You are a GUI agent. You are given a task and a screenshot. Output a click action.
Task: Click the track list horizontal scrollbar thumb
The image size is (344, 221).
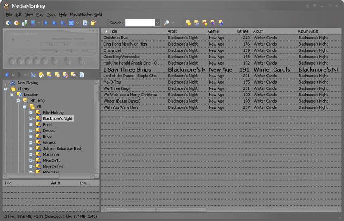(x=156, y=210)
